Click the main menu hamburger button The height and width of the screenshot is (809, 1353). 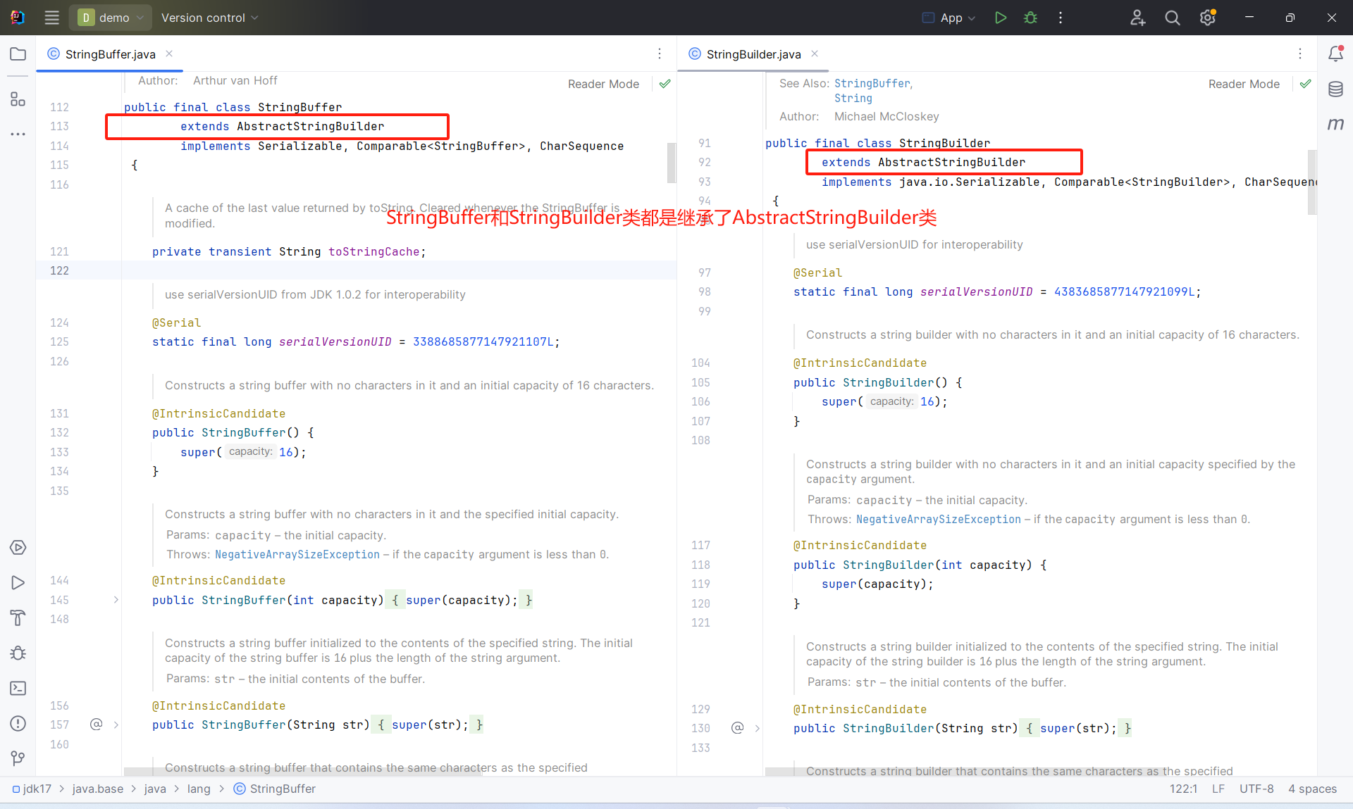51,18
